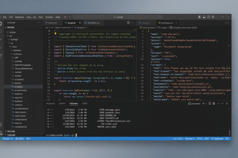The height and width of the screenshot is (158, 238).
Task: Click the line and column status item
Action: 178,139
